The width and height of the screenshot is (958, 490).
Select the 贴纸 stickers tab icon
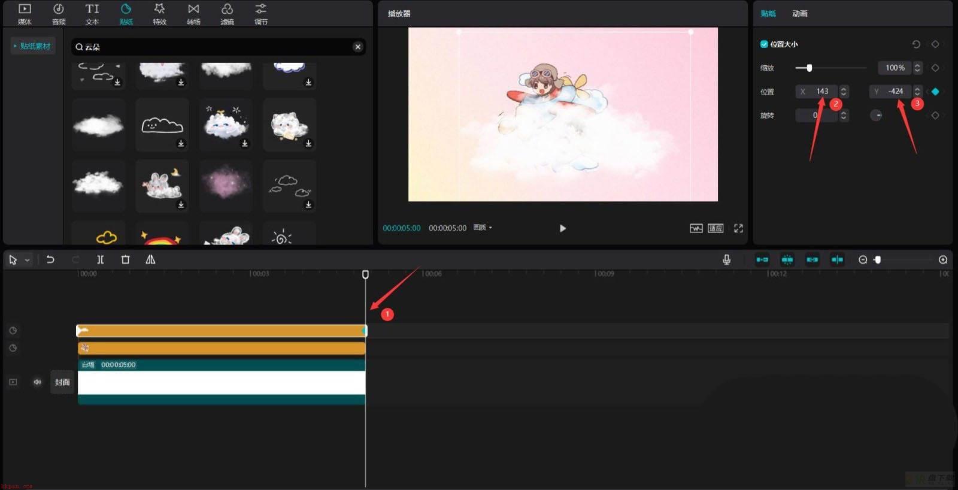coord(126,9)
